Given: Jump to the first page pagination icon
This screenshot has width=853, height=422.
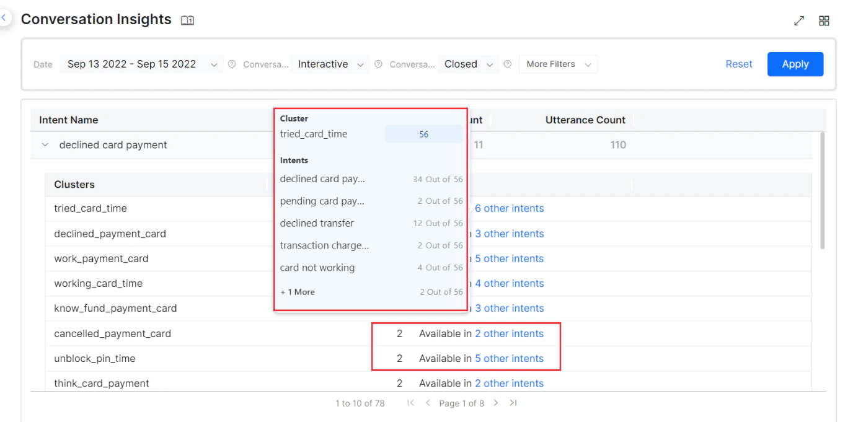Looking at the screenshot, I should 410,403.
